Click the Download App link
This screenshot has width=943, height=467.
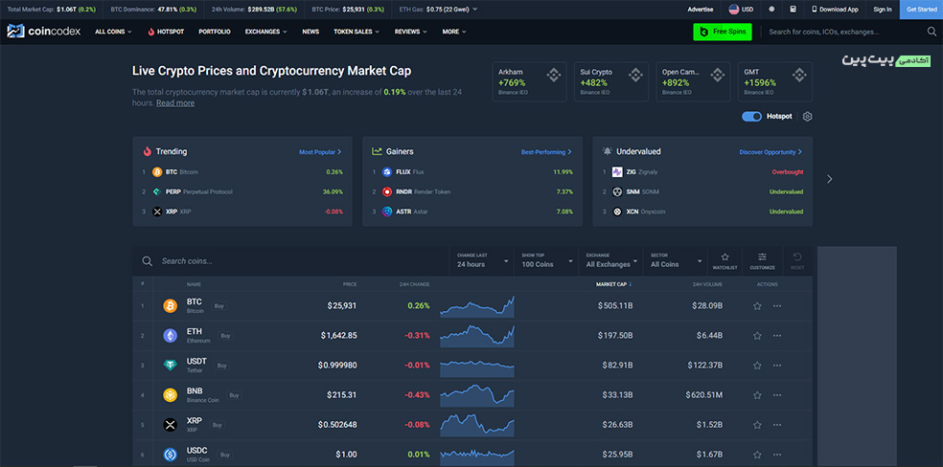click(x=835, y=9)
